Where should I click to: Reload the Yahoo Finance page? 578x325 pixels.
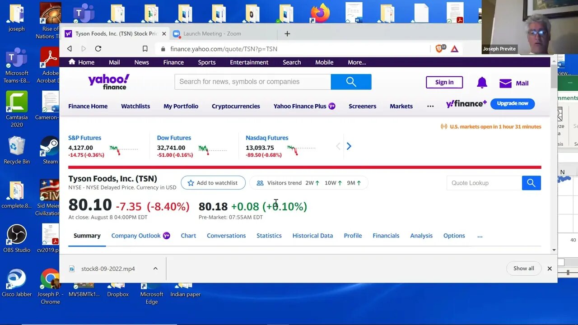point(98,49)
